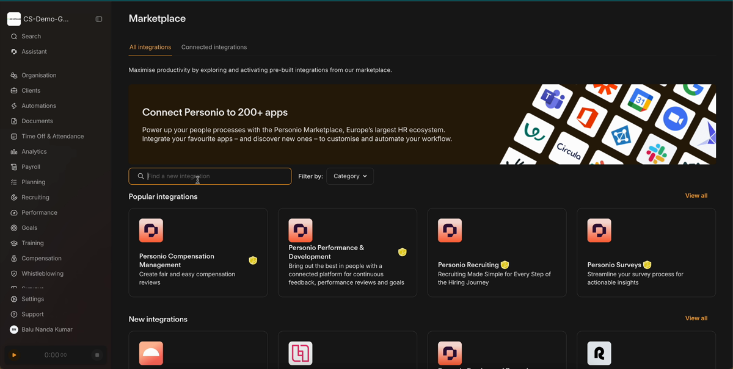
Task: Focus the Find a new integration field
Action: point(210,176)
